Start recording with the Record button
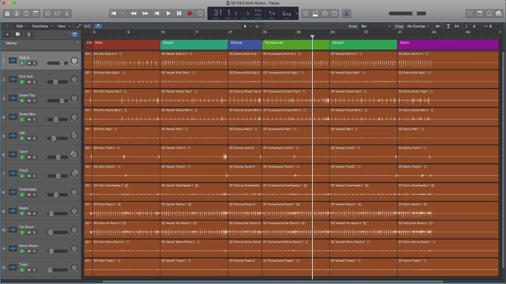 189,13
